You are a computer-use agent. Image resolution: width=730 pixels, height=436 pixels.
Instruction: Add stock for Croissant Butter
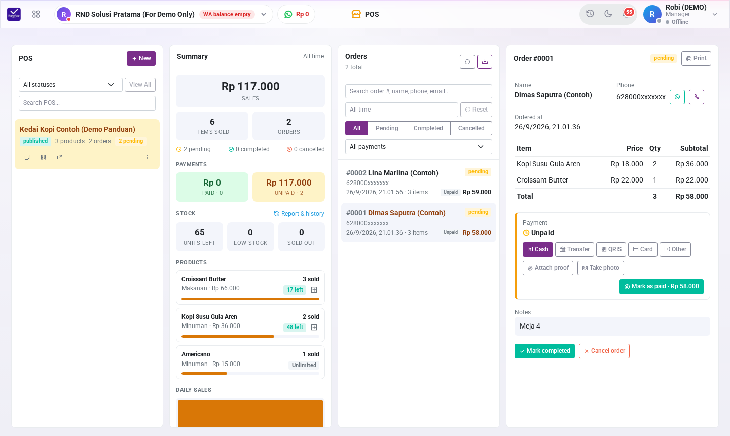click(x=314, y=290)
